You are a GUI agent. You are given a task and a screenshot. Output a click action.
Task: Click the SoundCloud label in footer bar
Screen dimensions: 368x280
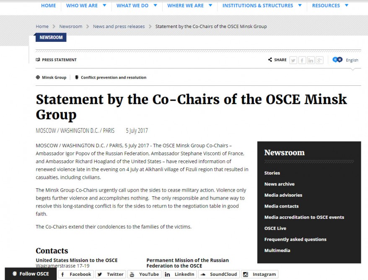click(223, 275)
